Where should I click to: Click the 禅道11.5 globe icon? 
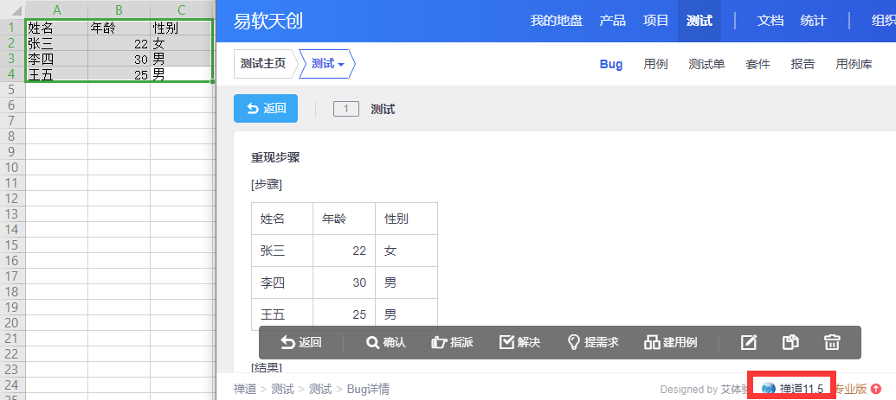coord(769,389)
